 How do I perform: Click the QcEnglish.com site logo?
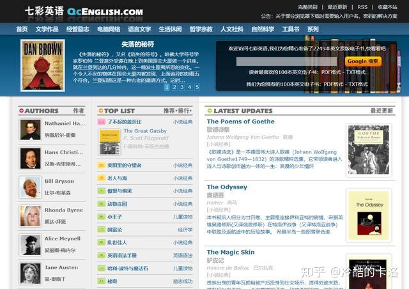[x=84, y=12]
